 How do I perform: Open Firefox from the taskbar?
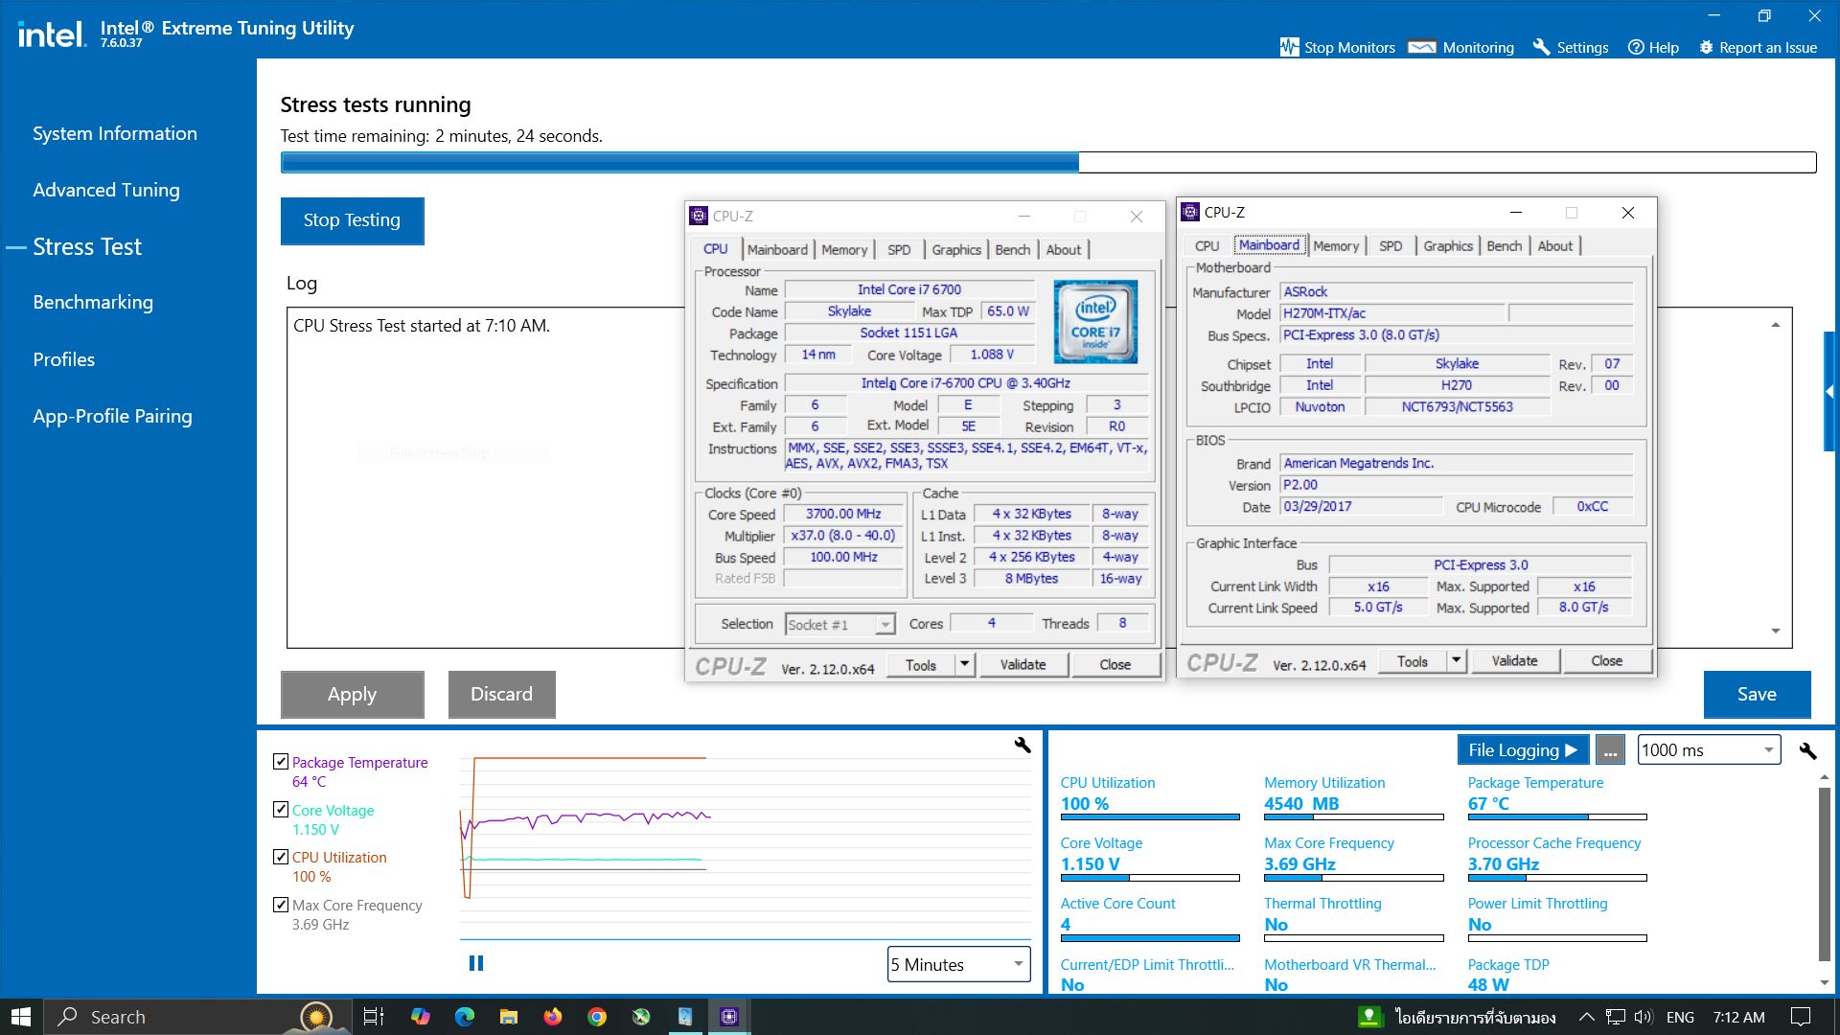[553, 1017]
